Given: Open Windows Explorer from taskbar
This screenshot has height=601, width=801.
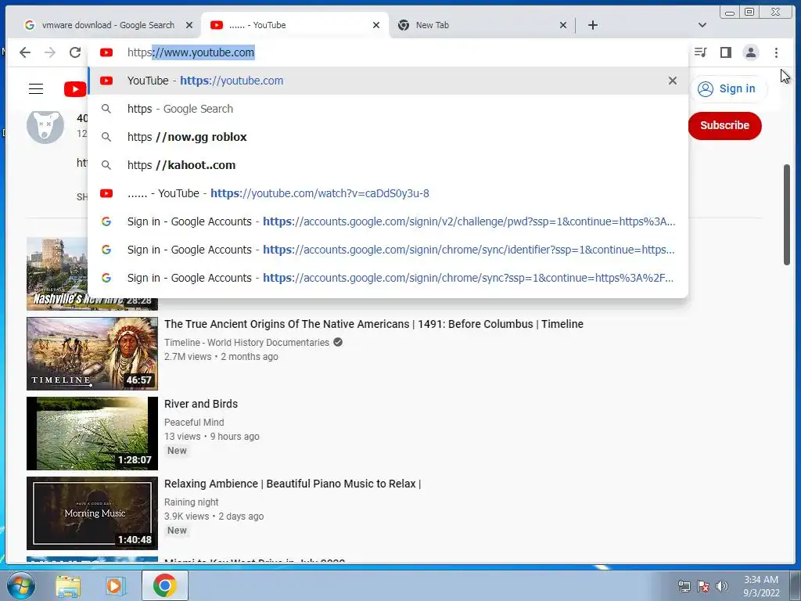Looking at the screenshot, I should [x=68, y=585].
